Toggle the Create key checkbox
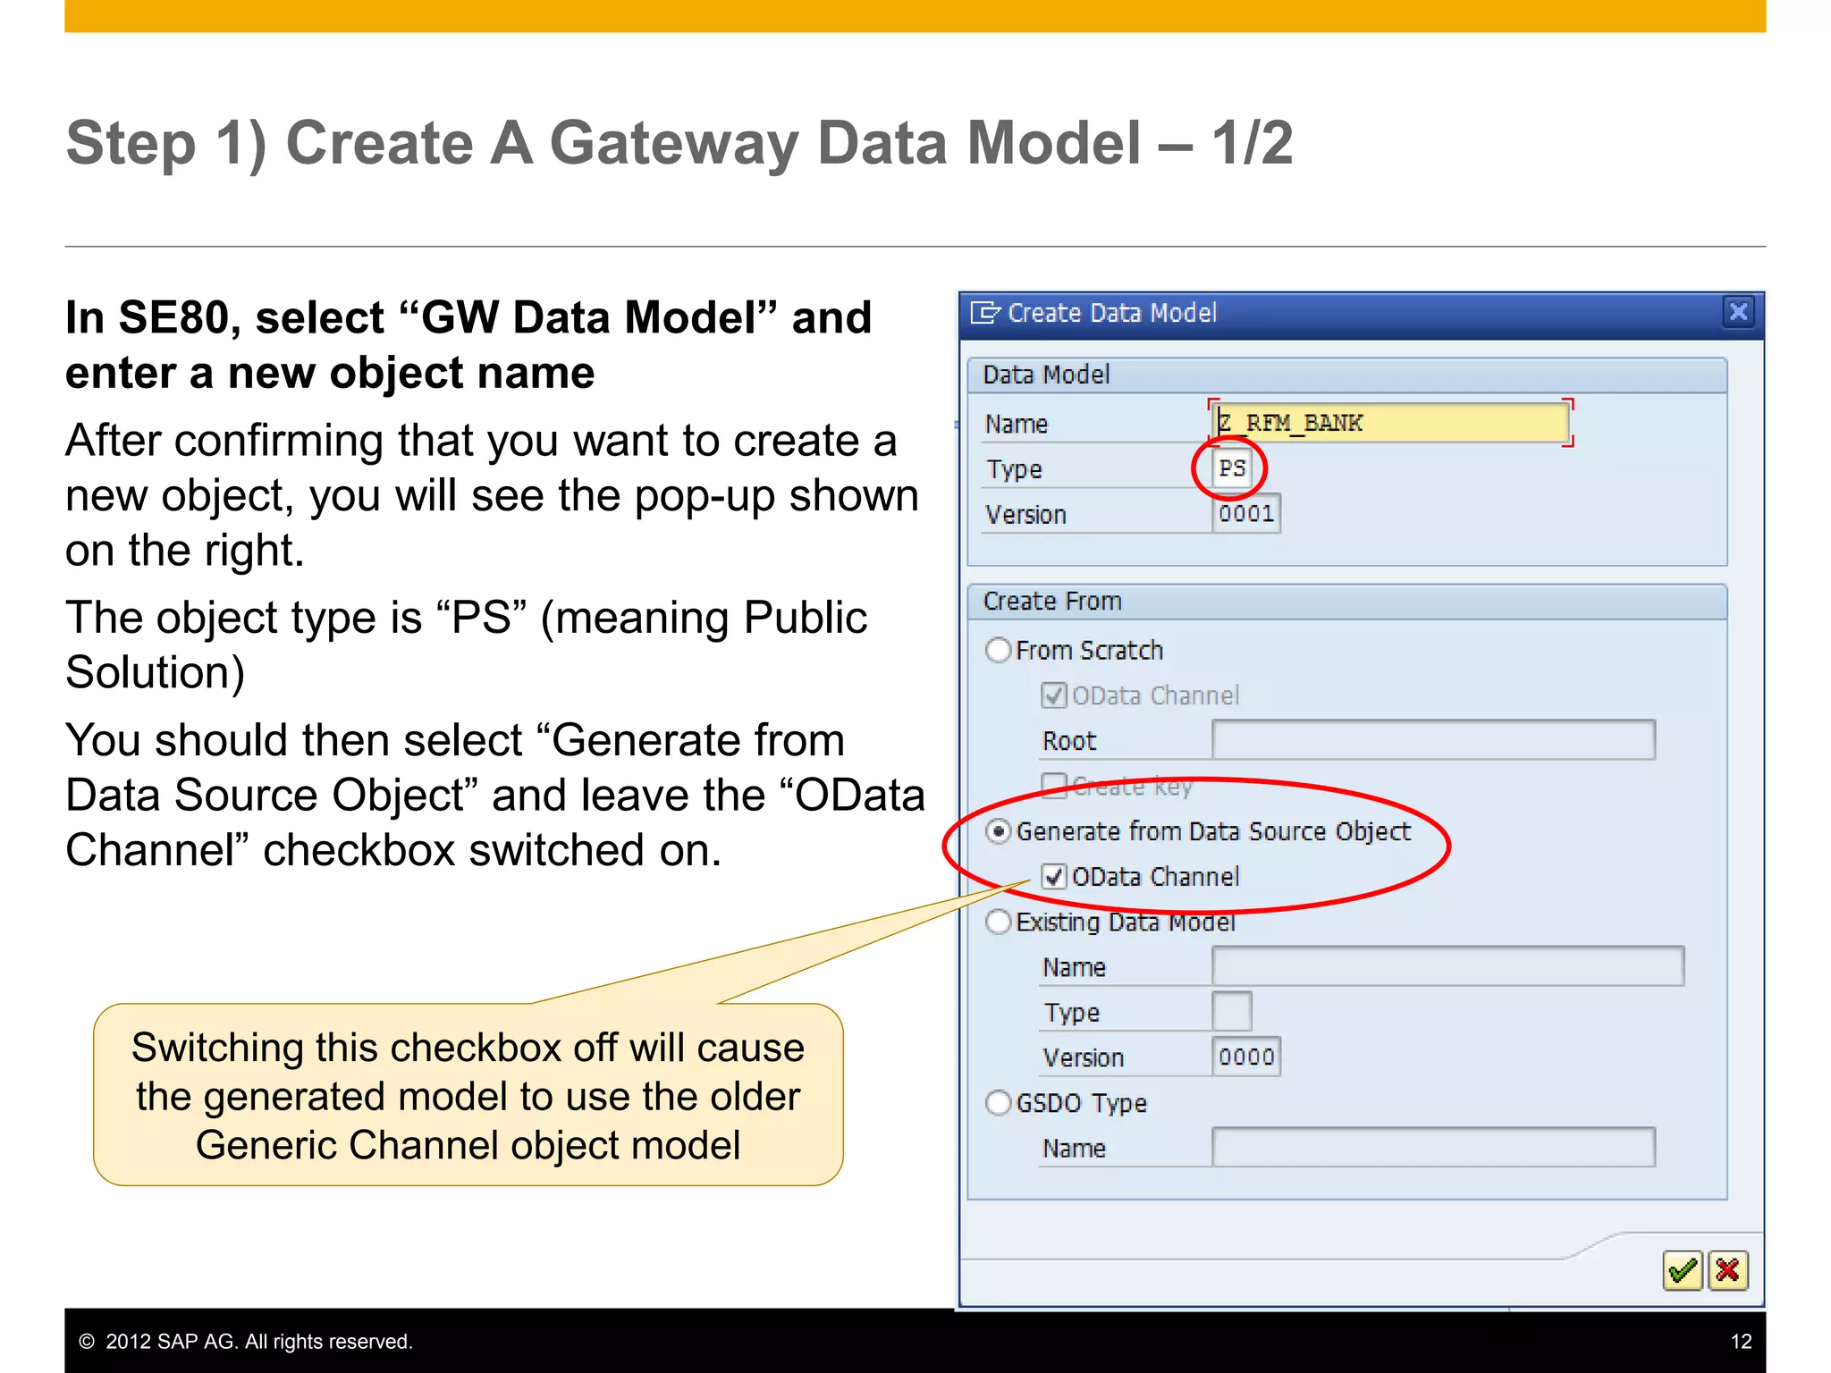Viewport: 1831px width, 1373px height. [1054, 786]
